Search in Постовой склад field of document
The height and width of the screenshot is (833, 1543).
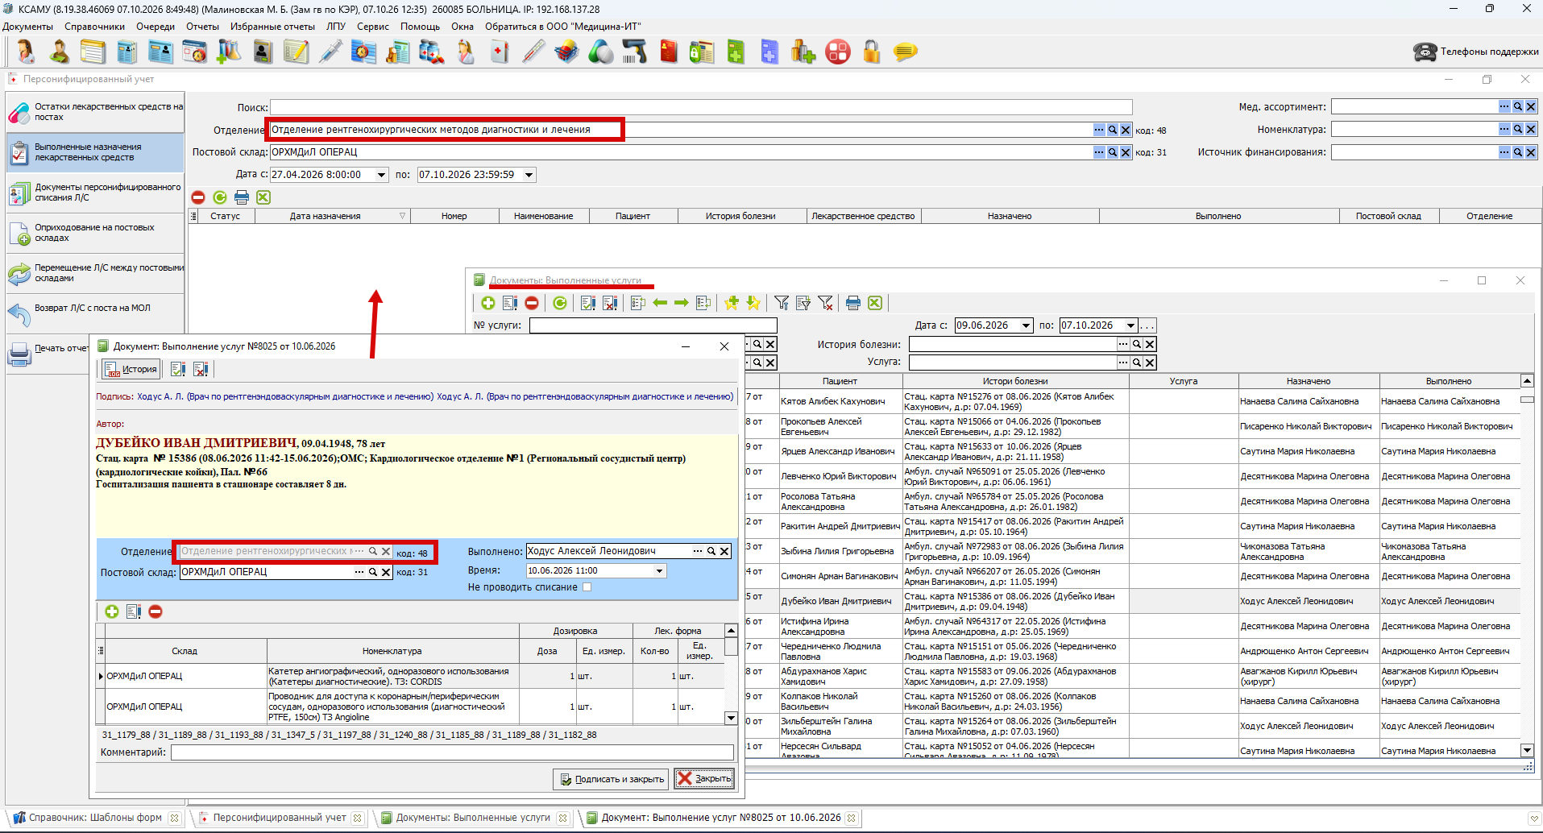coord(373,572)
